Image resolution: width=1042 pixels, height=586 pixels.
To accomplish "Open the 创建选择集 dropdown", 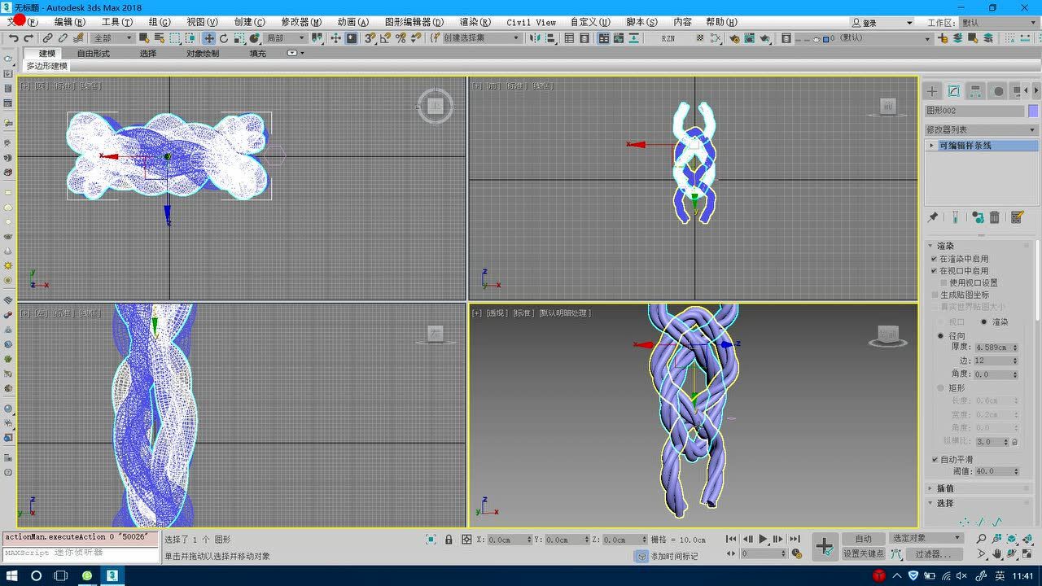I will point(481,38).
